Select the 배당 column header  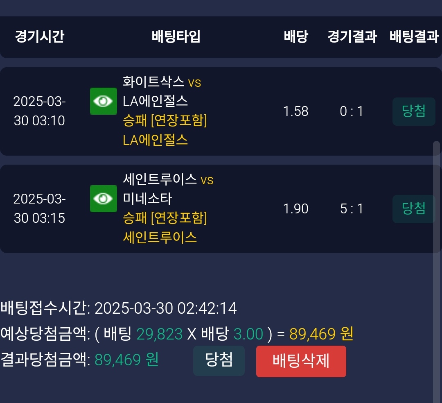pos(295,37)
